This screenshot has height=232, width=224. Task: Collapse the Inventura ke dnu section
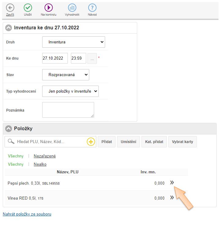coord(9,28)
